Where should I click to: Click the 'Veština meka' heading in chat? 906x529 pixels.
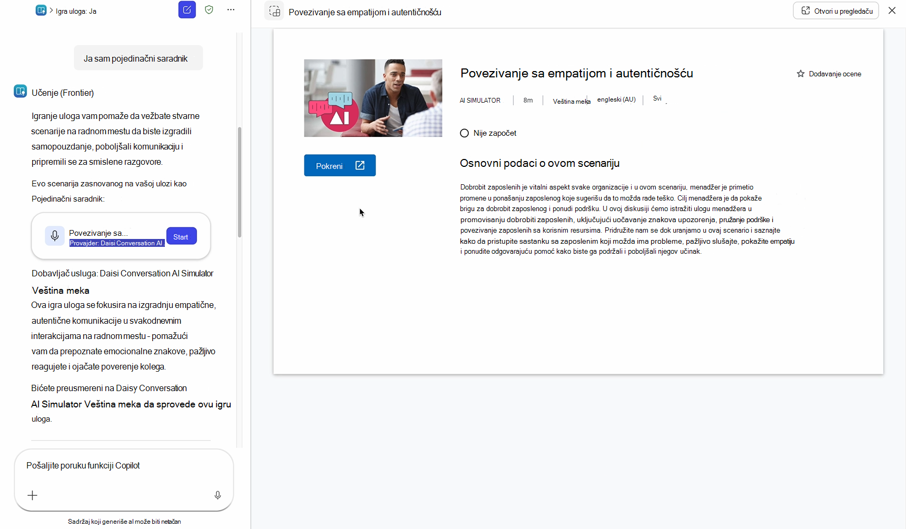coord(61,291)
